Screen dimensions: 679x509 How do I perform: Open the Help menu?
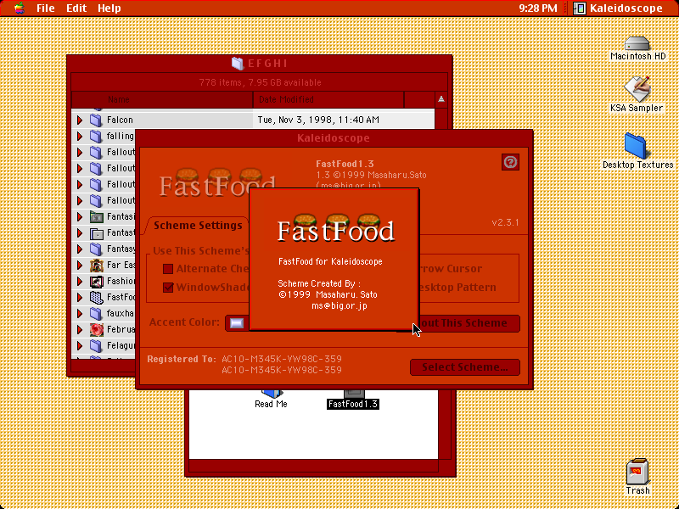[x=109, y=8]
